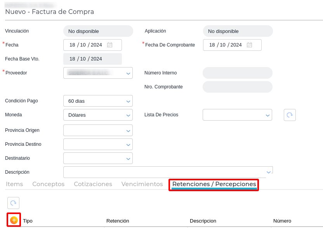Open the Descripción dropdown field
Viewport: 323px width, 228px height.
[x=268, y=172]
